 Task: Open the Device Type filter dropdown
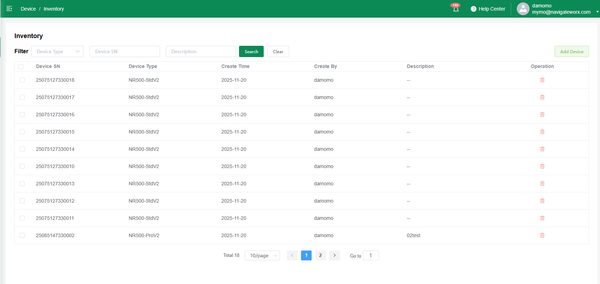tap(57, 51)
